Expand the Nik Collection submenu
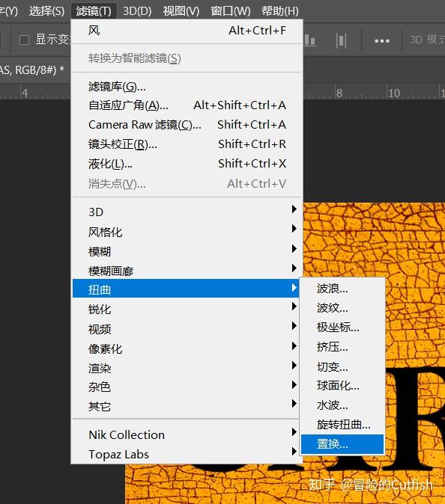The image size is (445, 504). (186, 434)
